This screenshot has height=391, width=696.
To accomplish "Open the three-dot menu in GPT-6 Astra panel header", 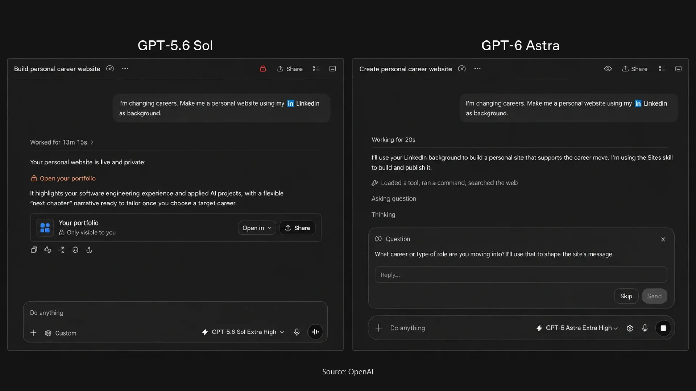I will point(477,68).
